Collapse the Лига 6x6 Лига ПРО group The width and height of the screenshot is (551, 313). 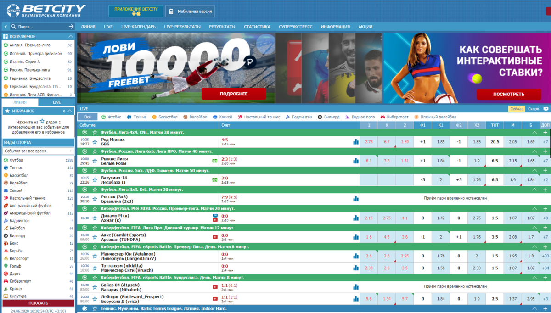[x=534, y=151]
